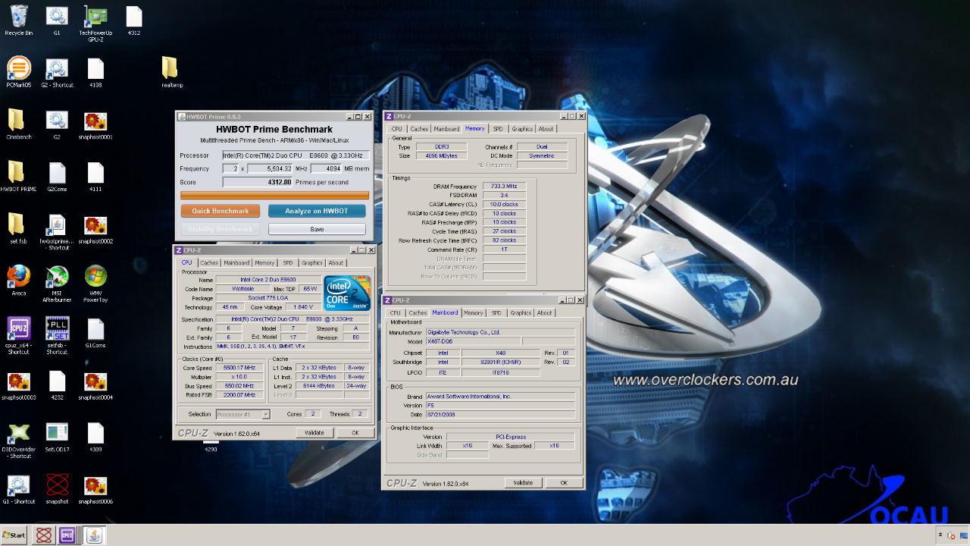Viewport: 970px width, 546px height.
Task: Click the HWBOT Prime Processor field
Action: 296,155
